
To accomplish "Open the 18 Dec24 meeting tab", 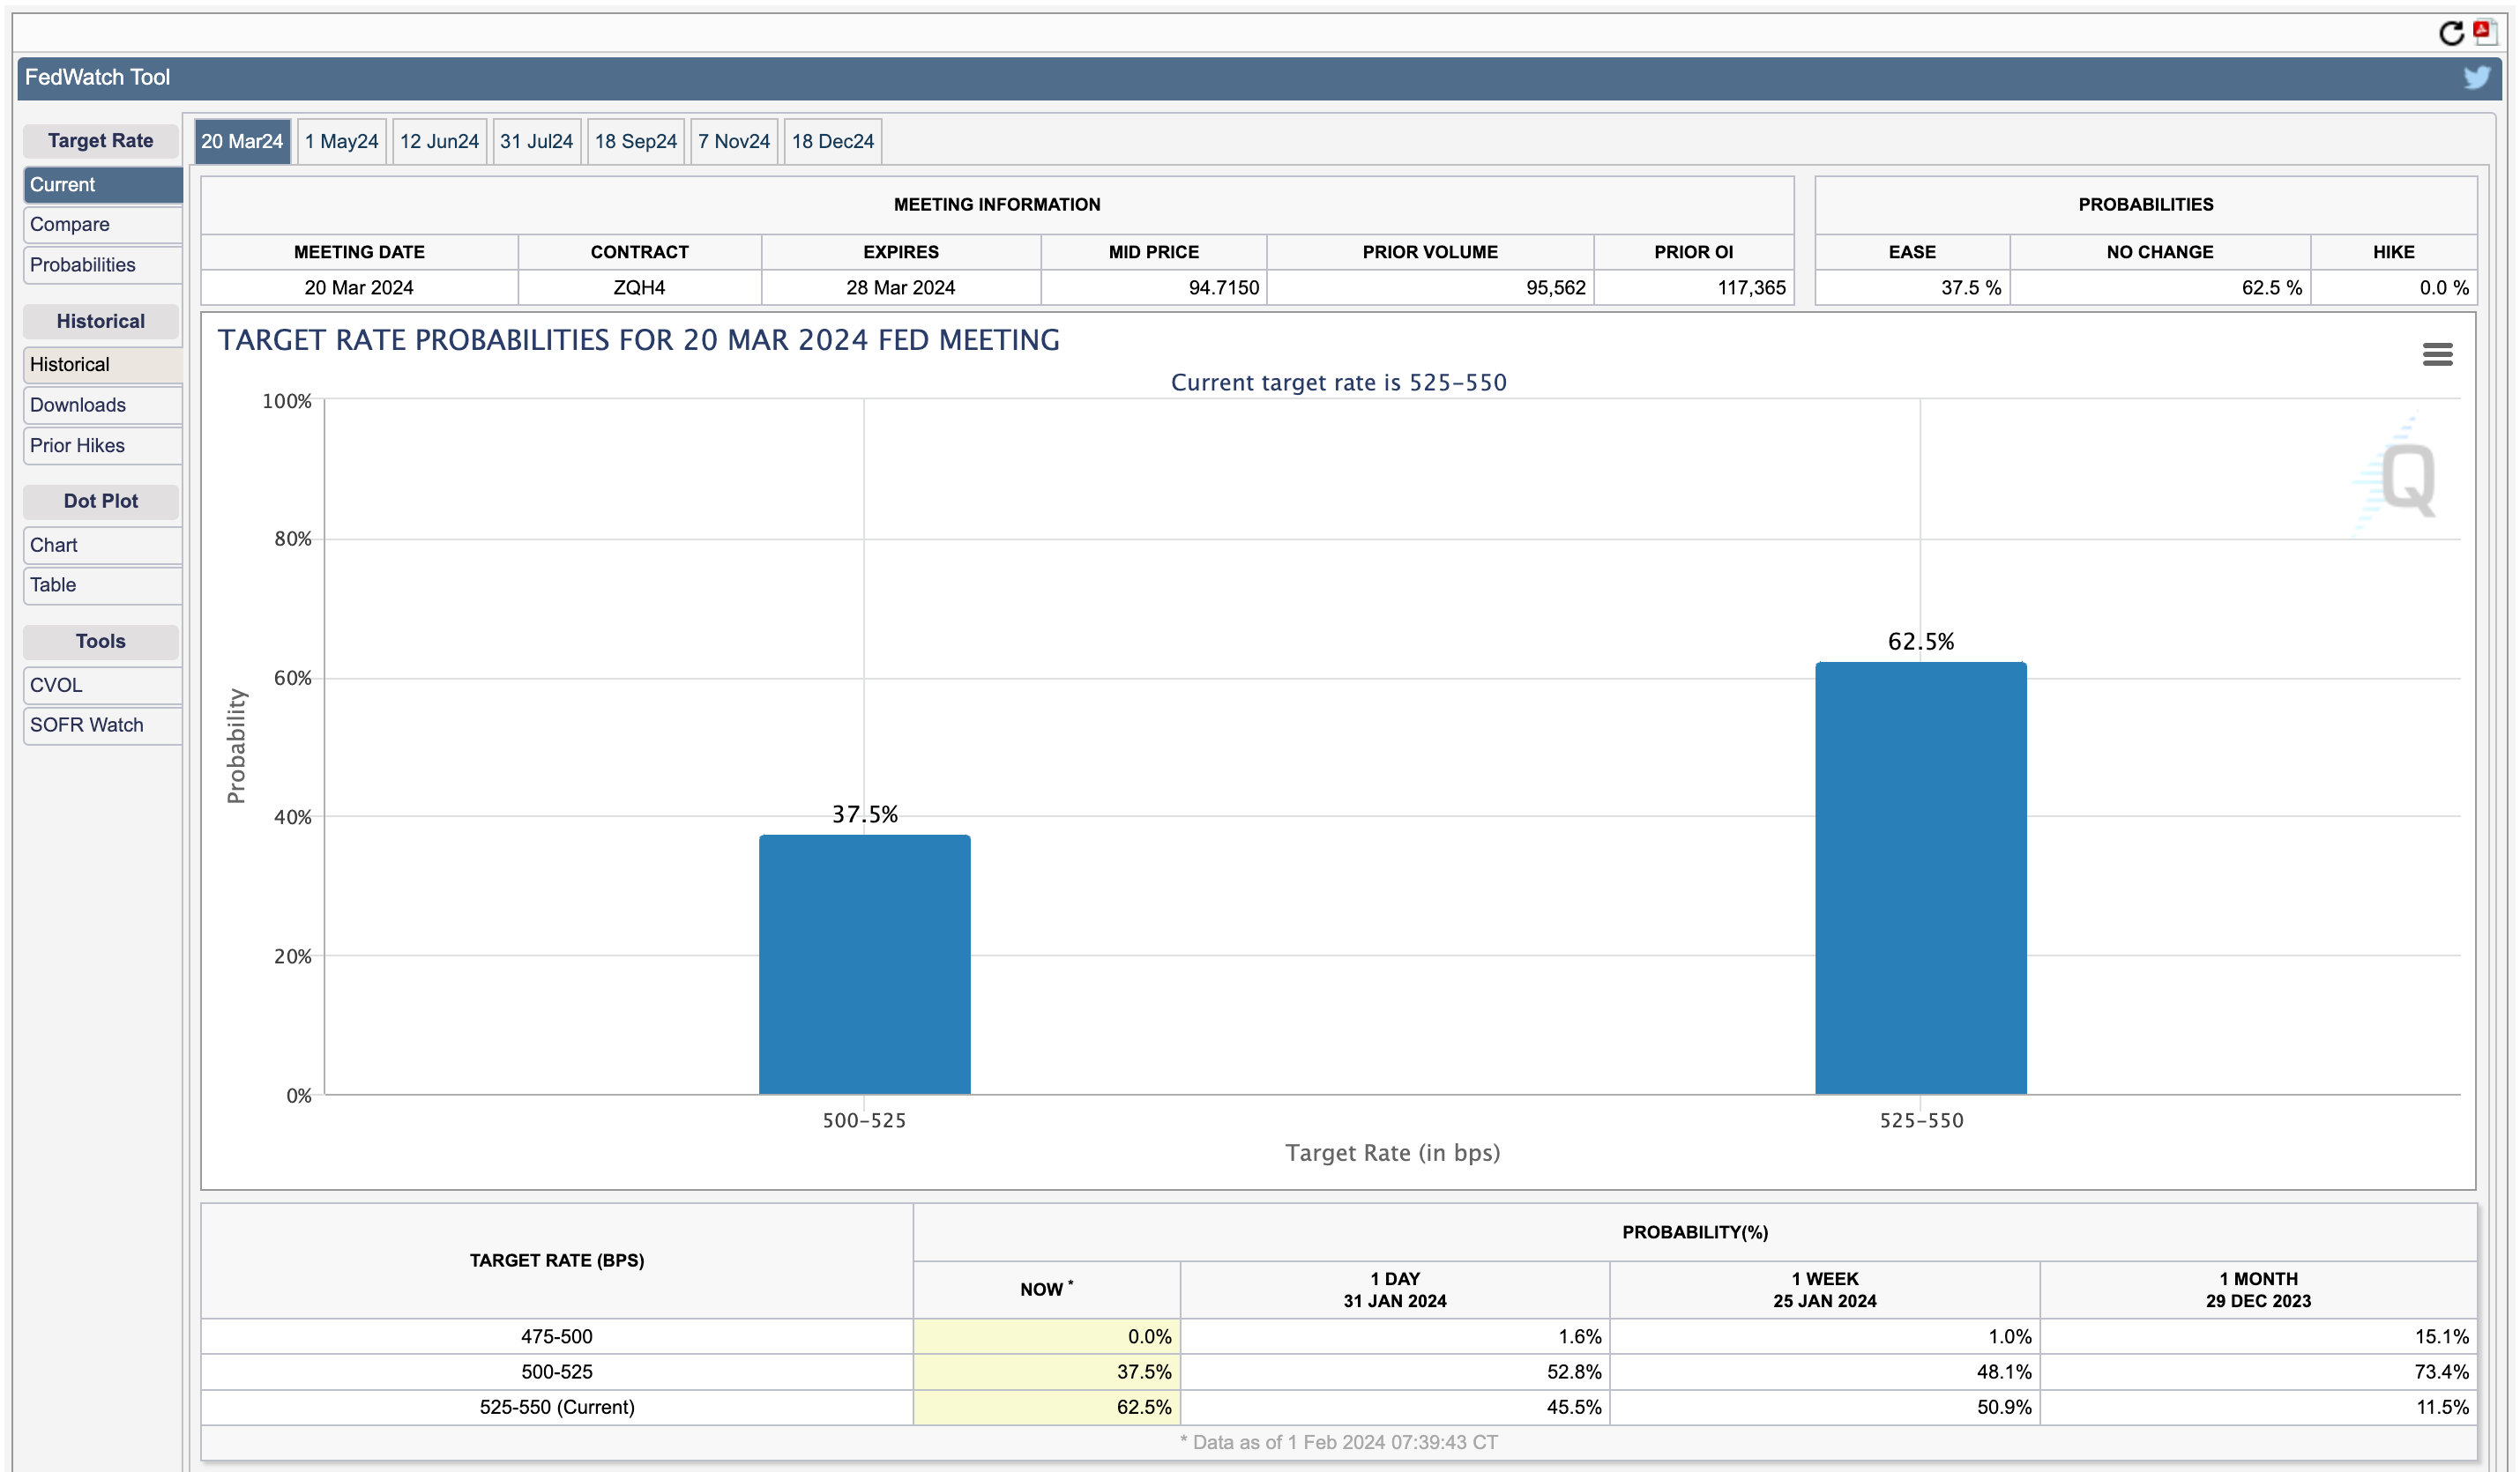I will pyautogui.click(x=832, y=141).
